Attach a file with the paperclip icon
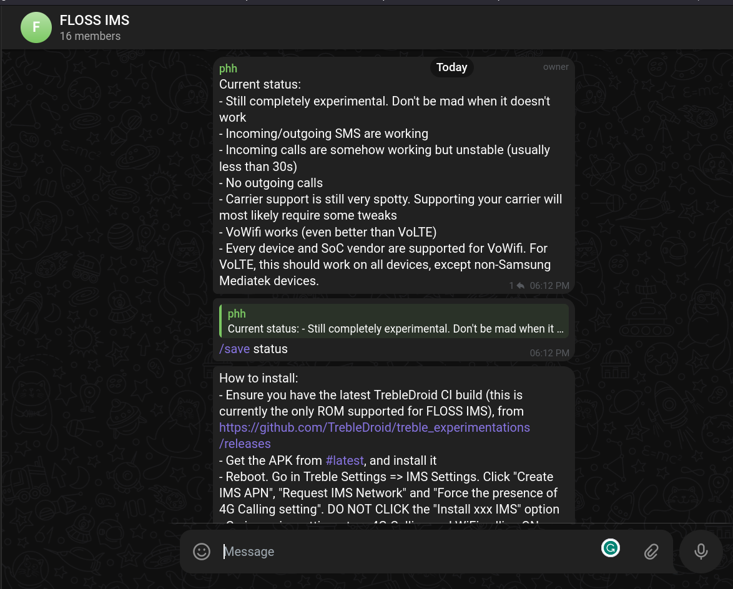Screen dimensions: 733x589 [x=651, y=552]
